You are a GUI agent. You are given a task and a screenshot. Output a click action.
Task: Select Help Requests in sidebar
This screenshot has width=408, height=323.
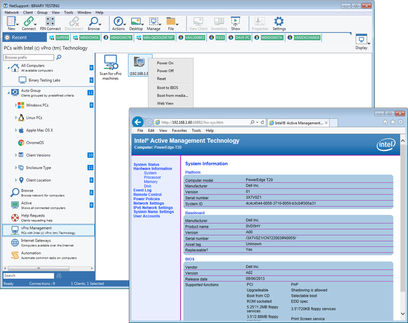pos(49,218)
